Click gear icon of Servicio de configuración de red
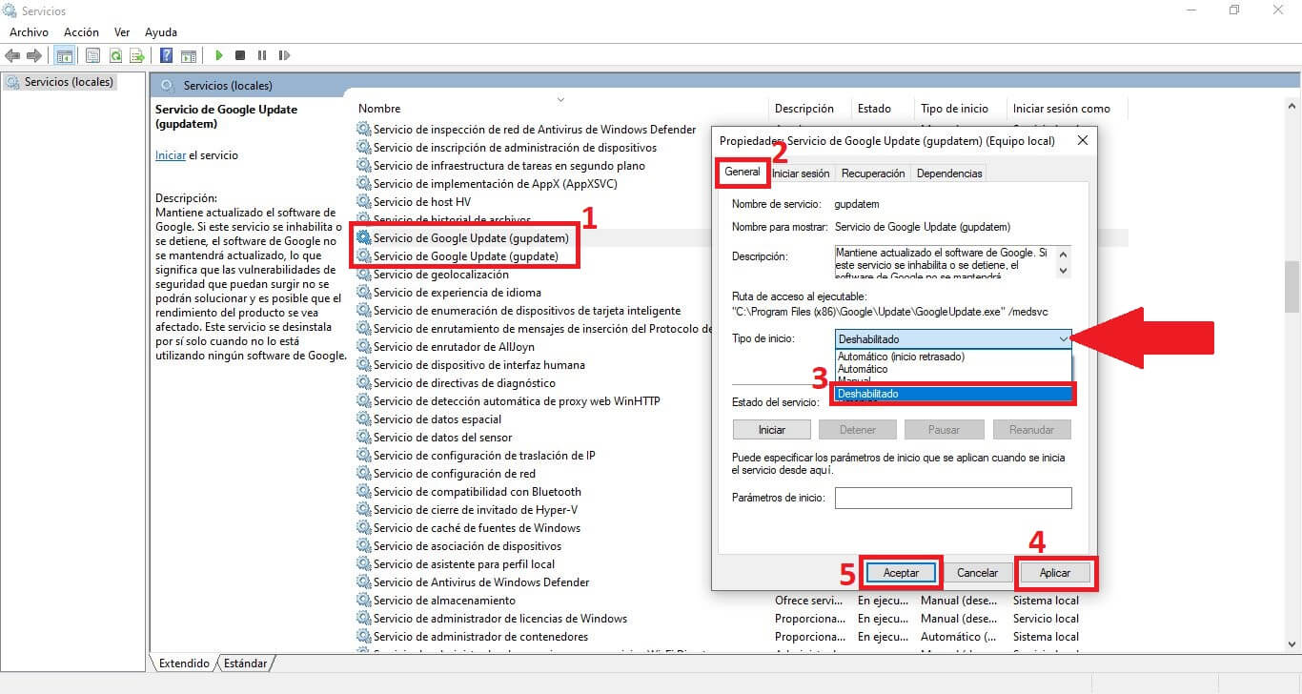This screenshot has height=694, width=1302. (x=363, y=474)
